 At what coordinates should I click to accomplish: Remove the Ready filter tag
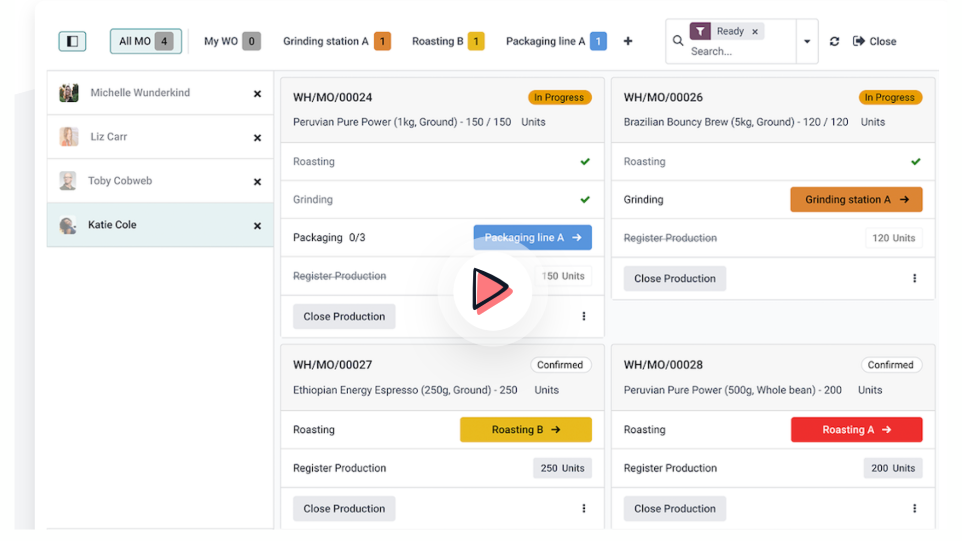click(755, 32)
